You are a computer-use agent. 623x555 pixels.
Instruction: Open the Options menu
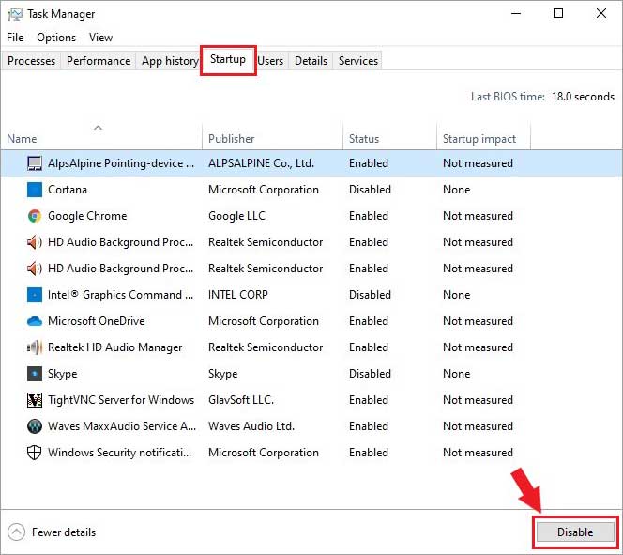coord(56,38)
